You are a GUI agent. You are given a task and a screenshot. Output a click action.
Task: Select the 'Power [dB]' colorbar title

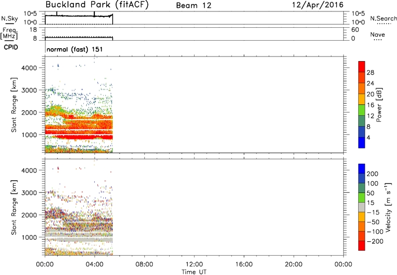379,105
